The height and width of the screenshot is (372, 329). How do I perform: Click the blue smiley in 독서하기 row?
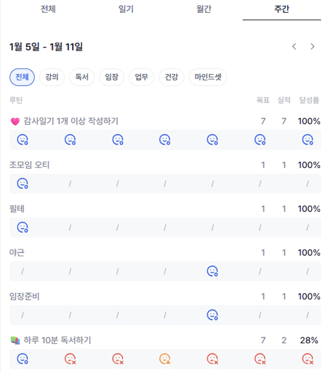coord(22,359)
